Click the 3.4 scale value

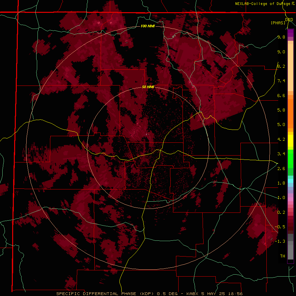point(281,154)
